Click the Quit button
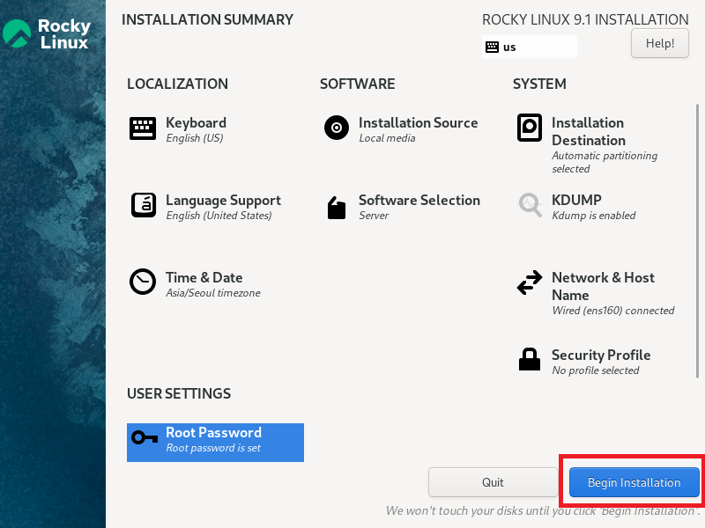Screen dimensions: 705x528 click(493, 482)
